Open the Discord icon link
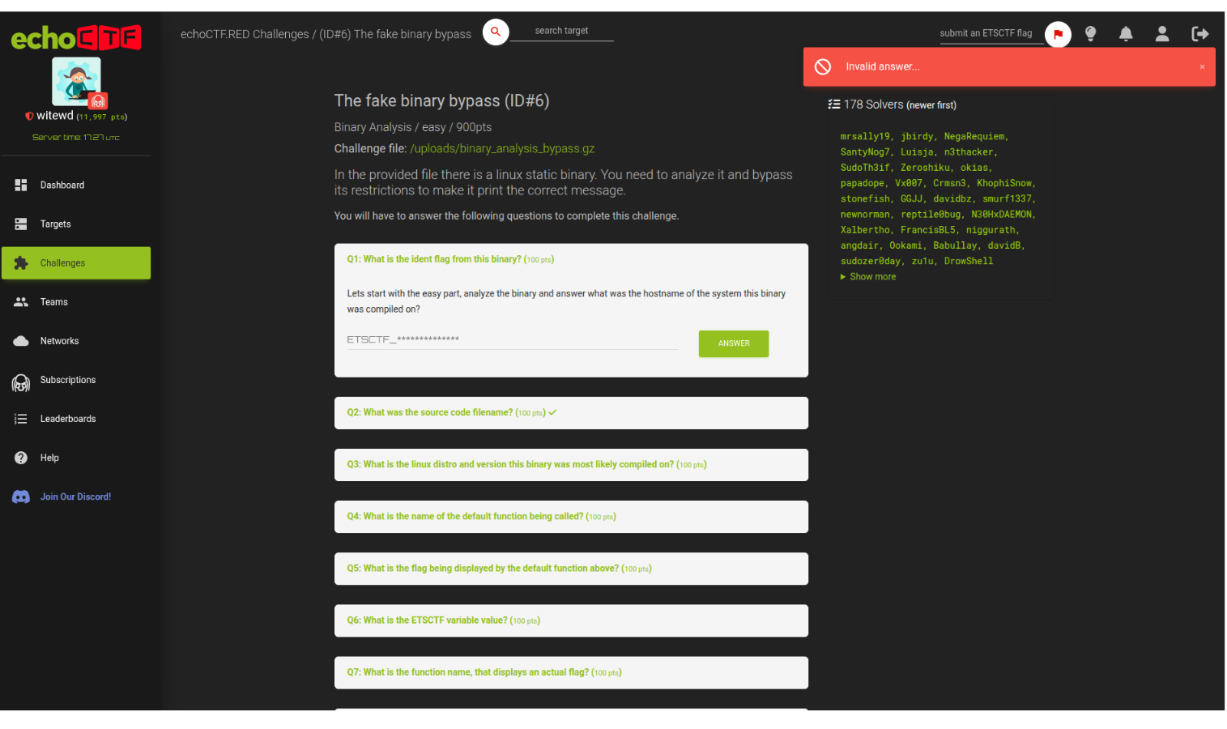This screenshot has height=729, width=1227. tap(21, 497)
